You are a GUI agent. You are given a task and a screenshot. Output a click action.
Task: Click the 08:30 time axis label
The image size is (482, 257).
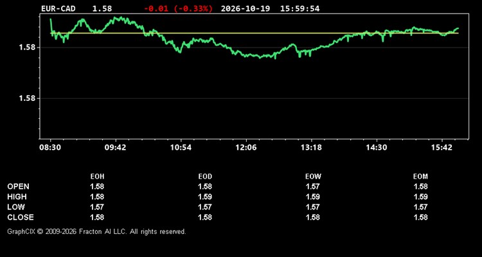[50, 148]
